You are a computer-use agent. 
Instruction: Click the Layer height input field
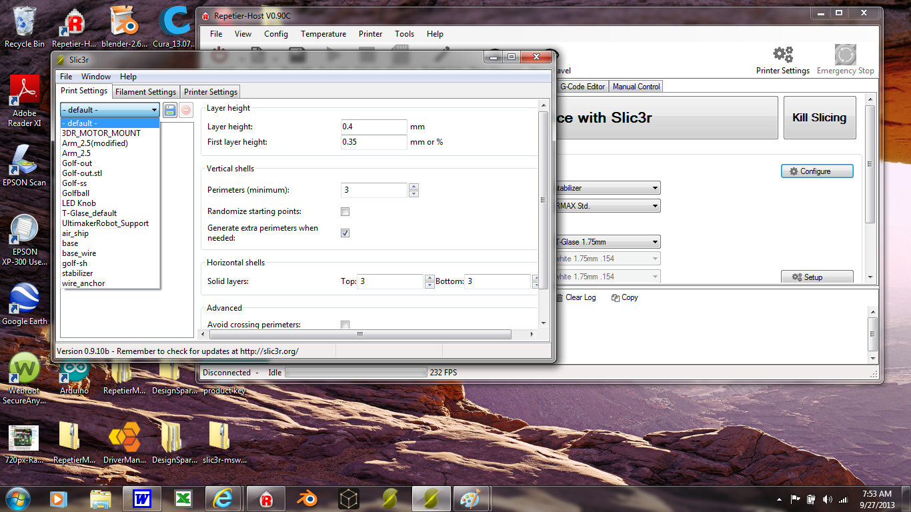(373, 127)
